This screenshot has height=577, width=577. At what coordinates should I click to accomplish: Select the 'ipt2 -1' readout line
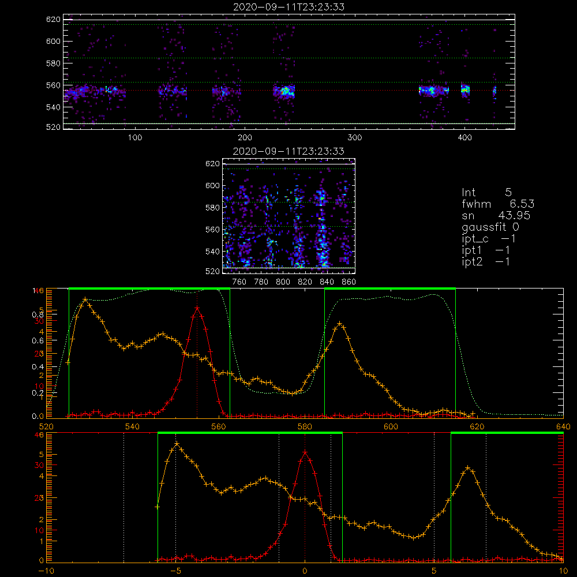(x=486, y=261)
